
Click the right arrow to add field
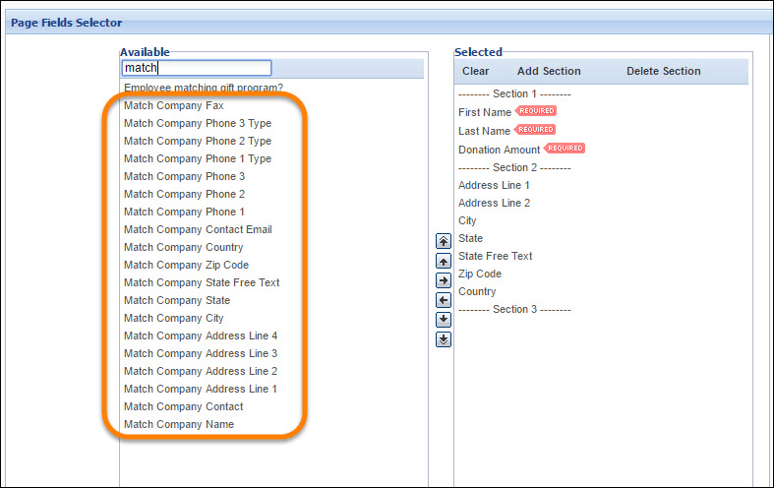tap(444, 280)
